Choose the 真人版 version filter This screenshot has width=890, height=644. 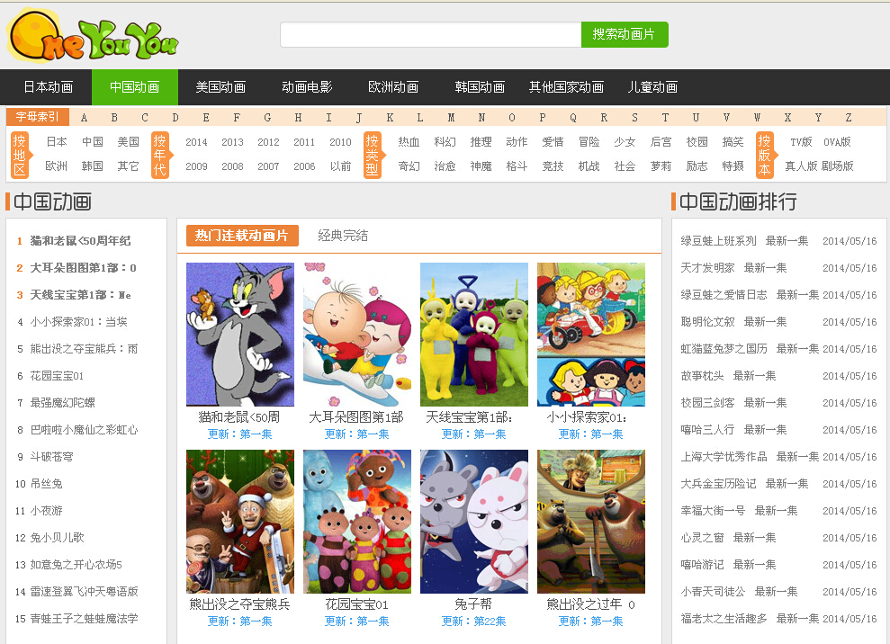(801, 166)
